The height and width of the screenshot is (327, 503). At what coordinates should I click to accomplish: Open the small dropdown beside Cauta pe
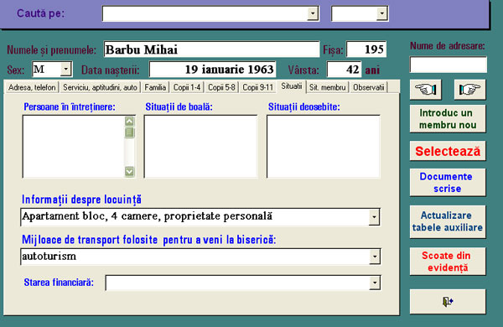[381, 13]
